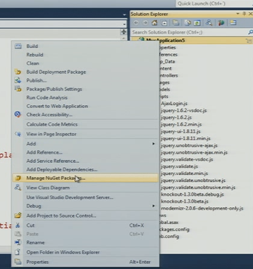Click the Build Deployment Package icon

coord(18,72)
